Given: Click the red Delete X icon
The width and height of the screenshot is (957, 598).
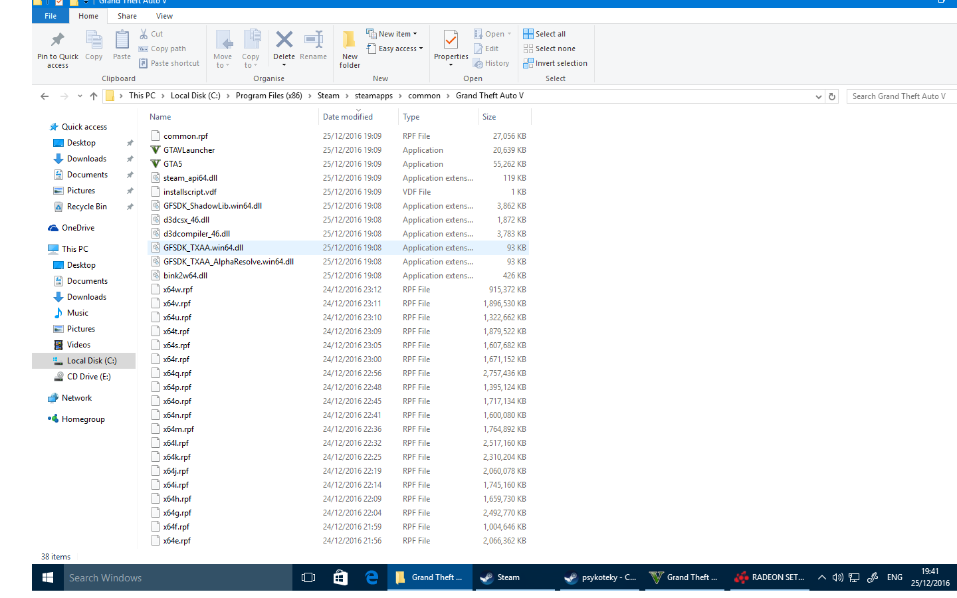Looking at the screenshot, I should coord(284,40).
